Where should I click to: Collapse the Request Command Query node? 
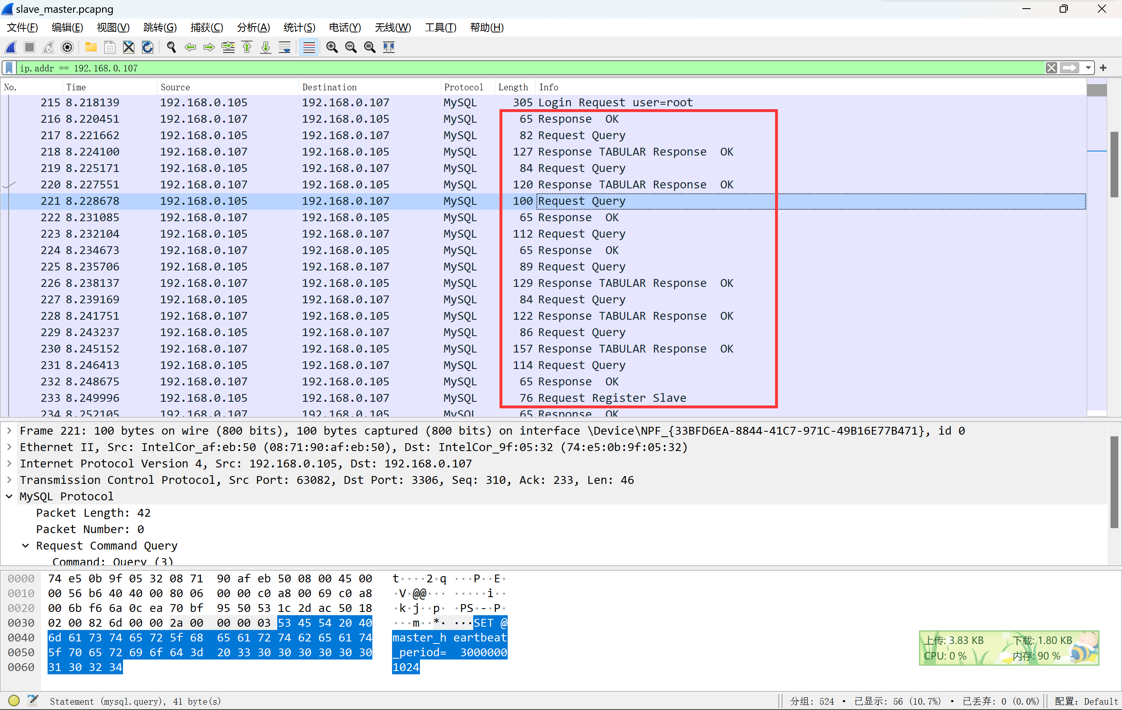coord(26,545)
